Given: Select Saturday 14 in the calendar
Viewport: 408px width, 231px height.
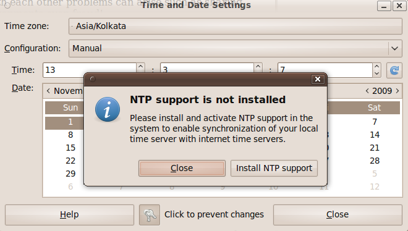Looking at the screenshot, I should coord(375,135).
